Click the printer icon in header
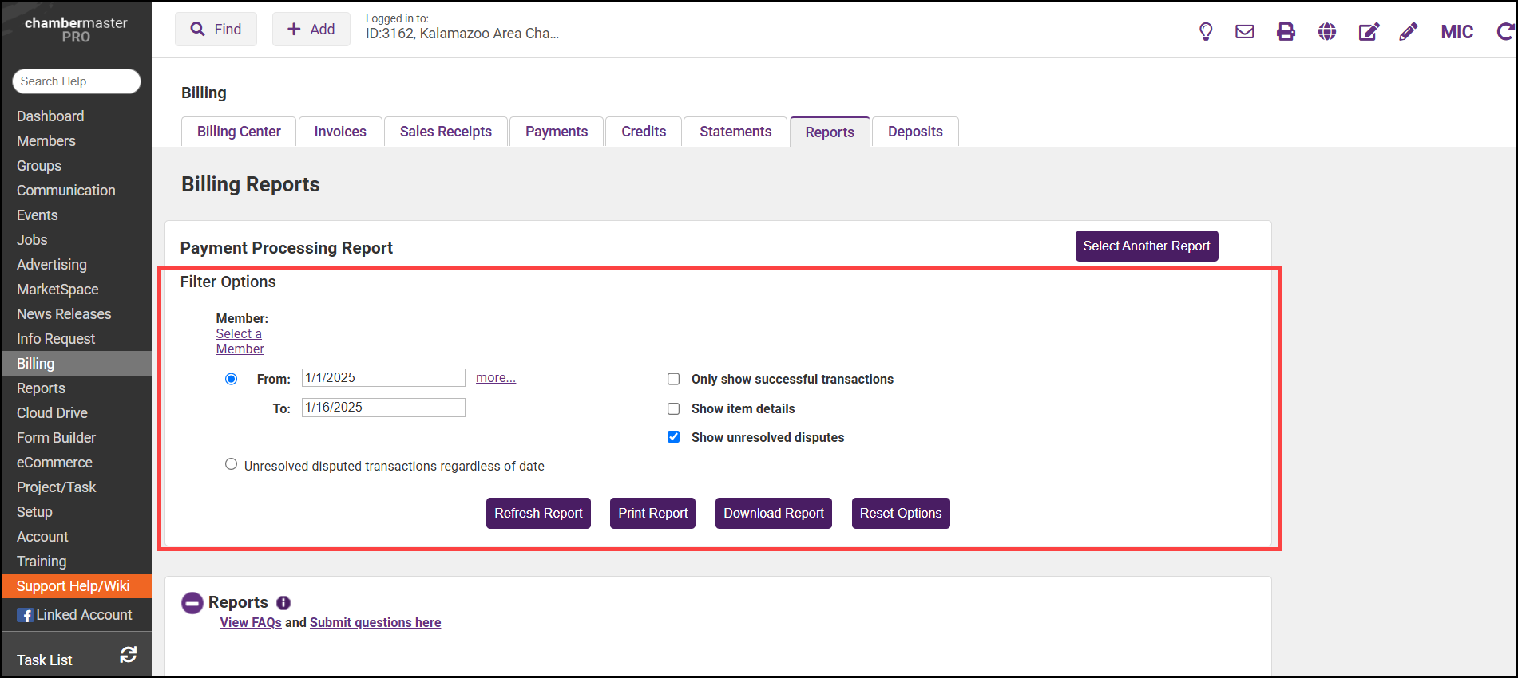The image size is (1518, 678). click(x=1286, y=32)
